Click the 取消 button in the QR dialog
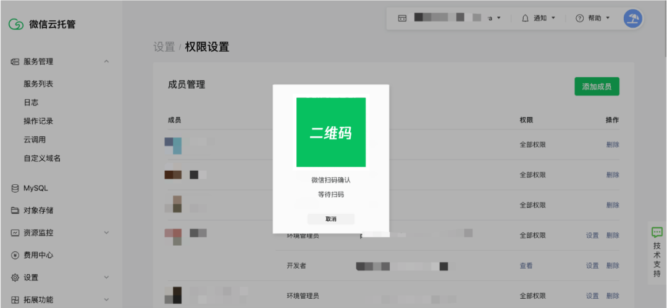Image resolution: width=667 pixels, height=308 pixels. [x=331, y=219]
